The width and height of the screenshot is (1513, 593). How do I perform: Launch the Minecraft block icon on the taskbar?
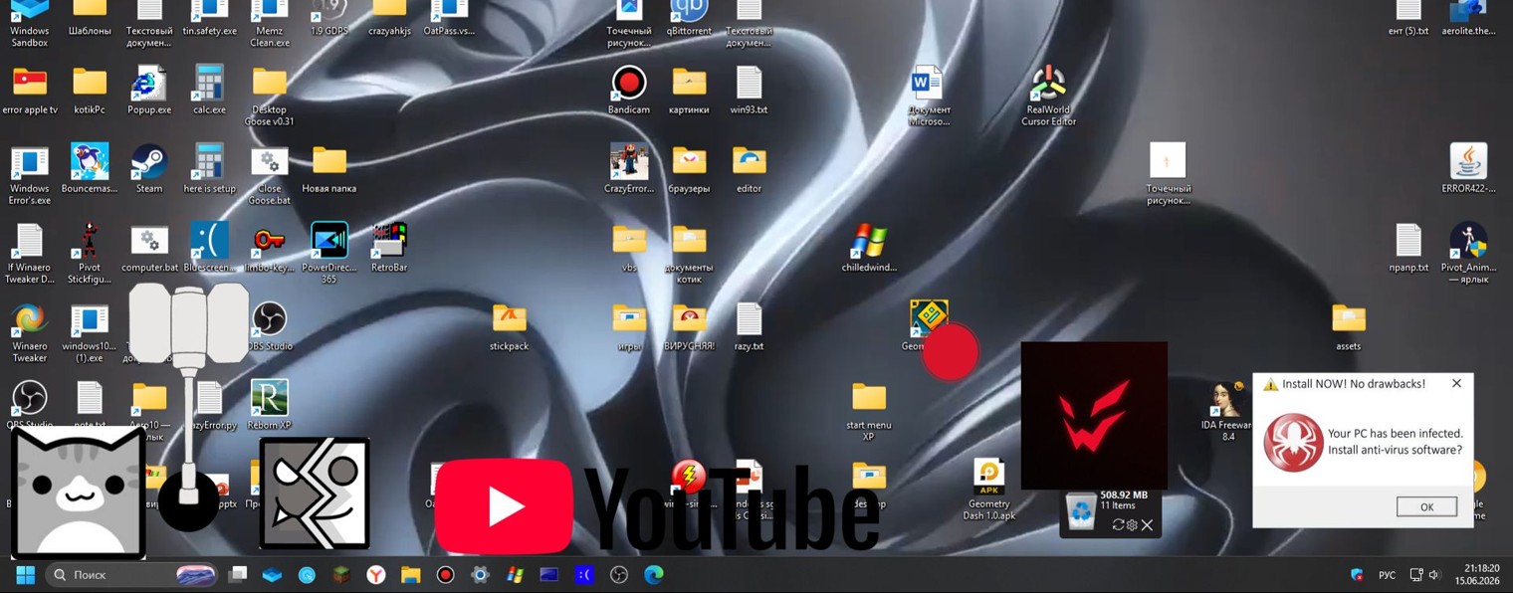tap(340, 574)
